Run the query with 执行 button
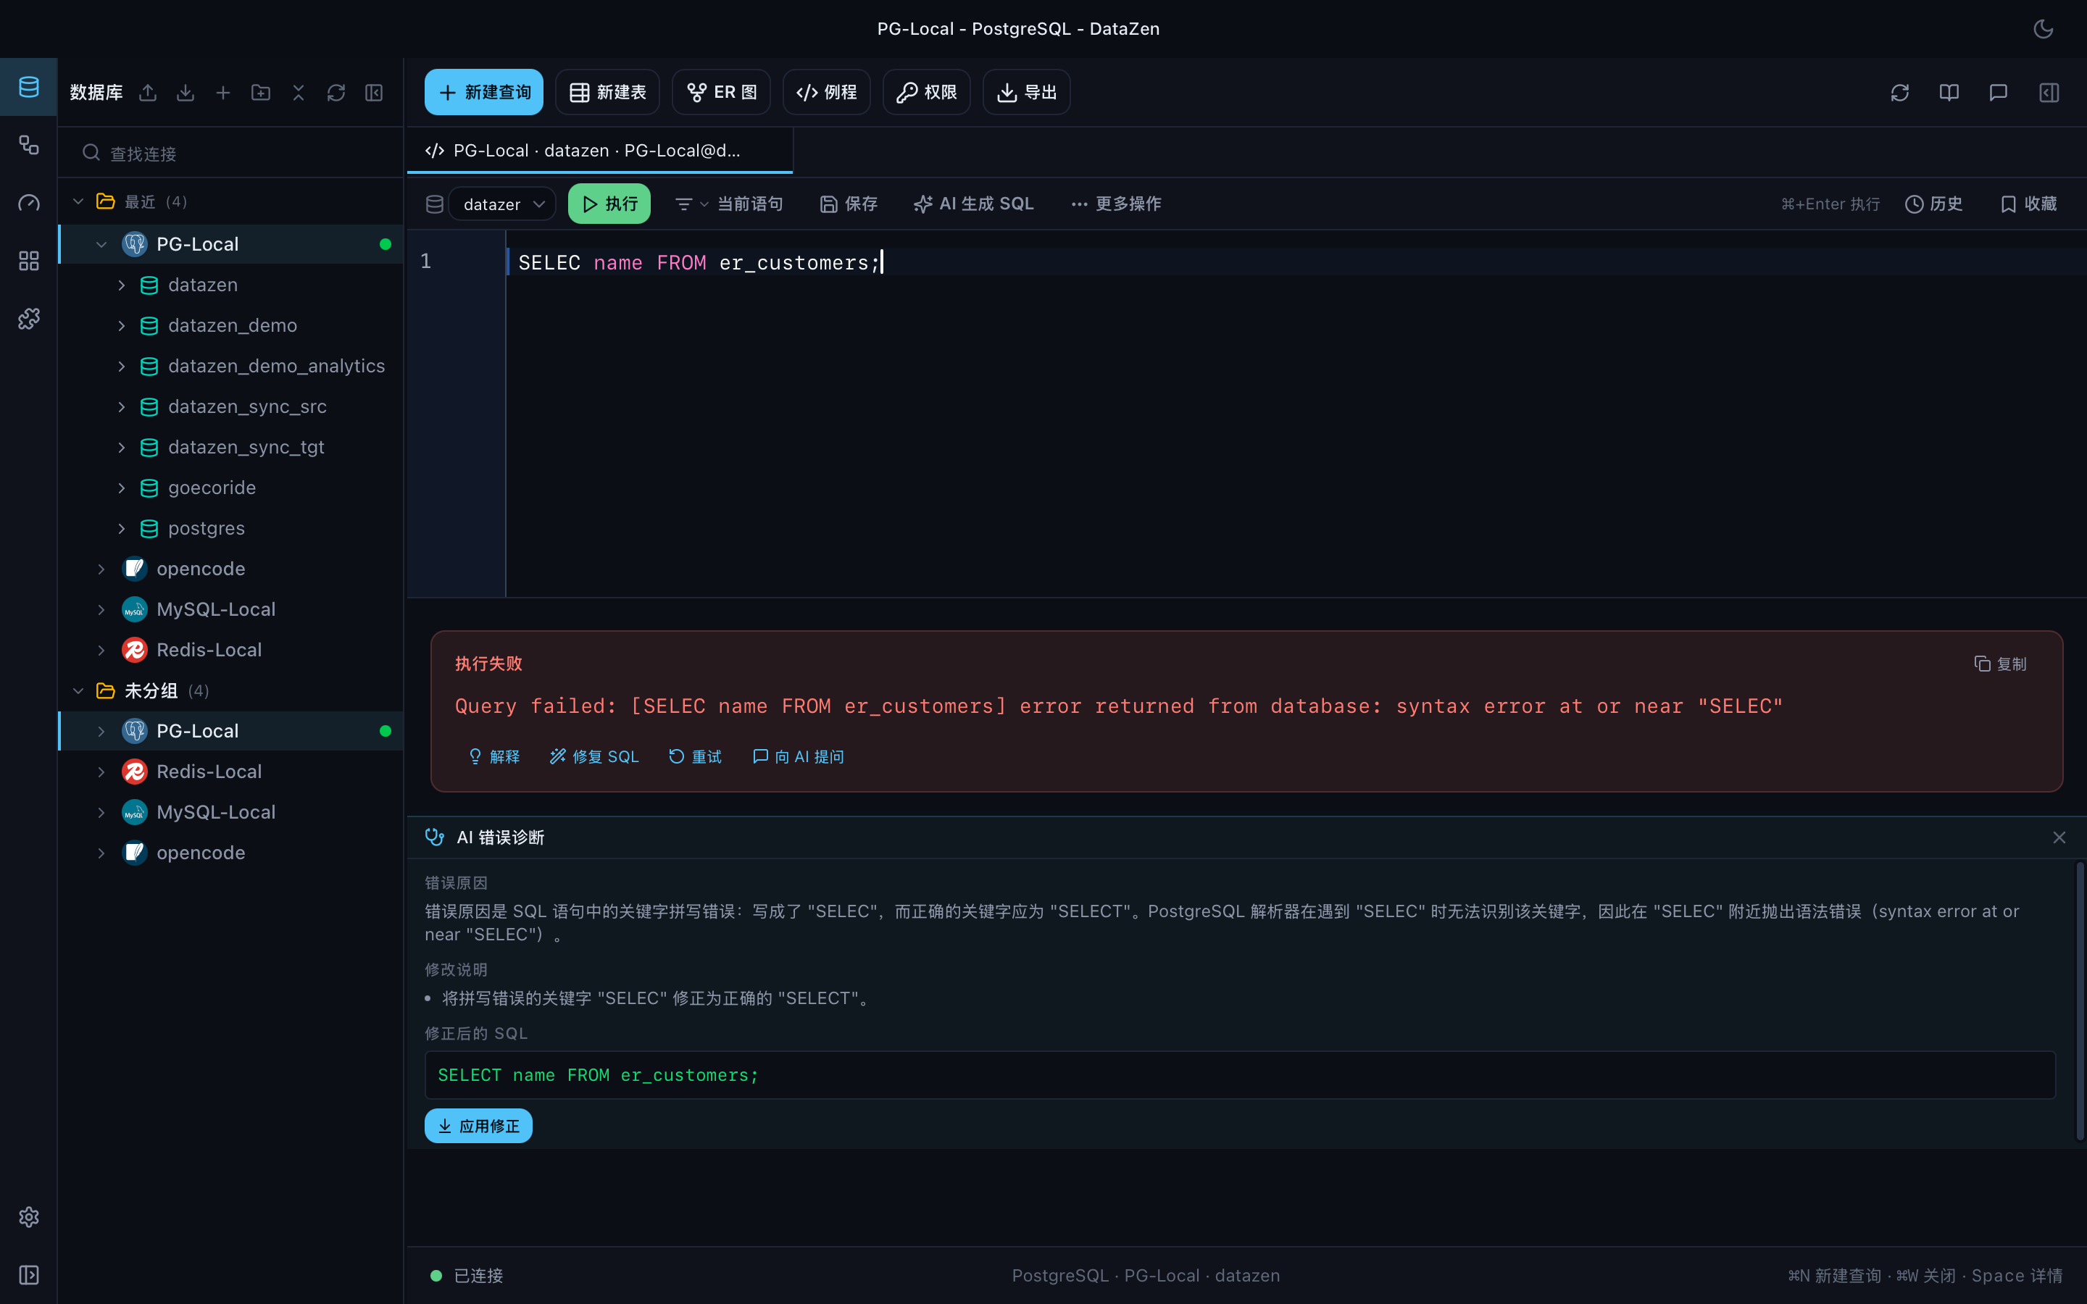 (x=609, y=204)
